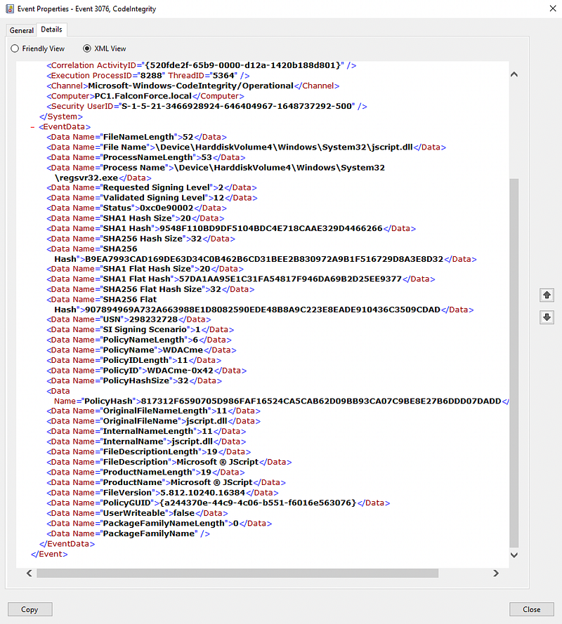Click the SHA1 Hash Size line
Image resolution: width=562 pixels, height=624 pixels.
(x=136, y=218)
